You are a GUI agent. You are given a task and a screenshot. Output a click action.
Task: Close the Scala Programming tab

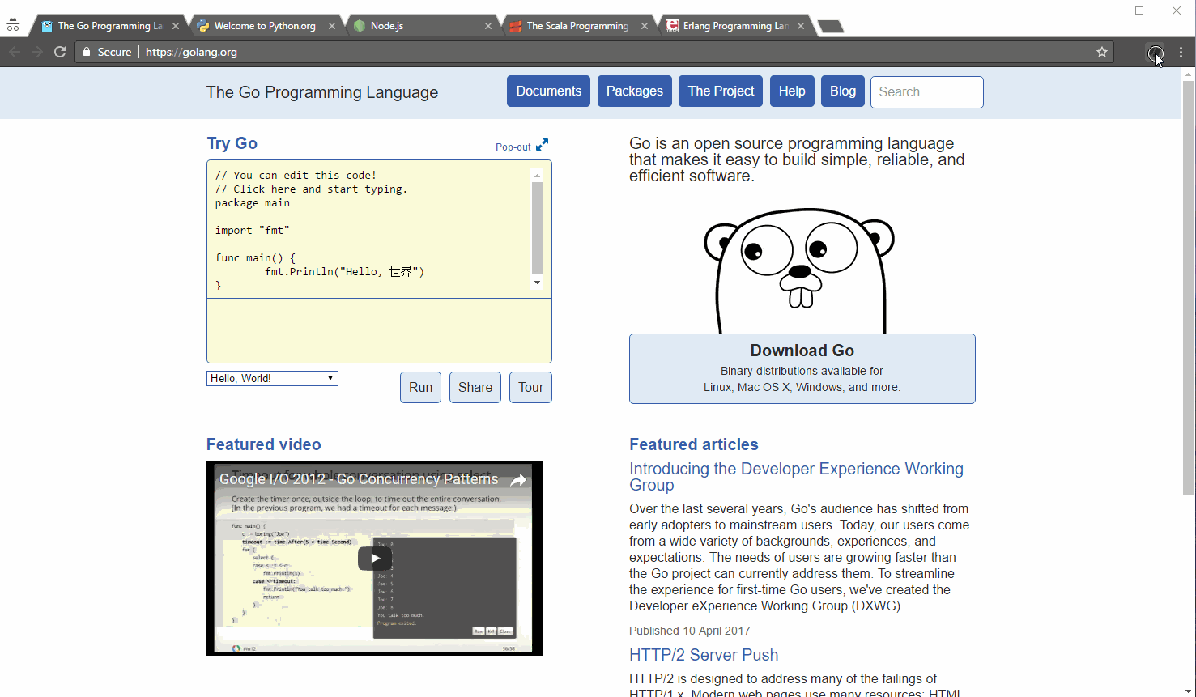coord(645,26)
